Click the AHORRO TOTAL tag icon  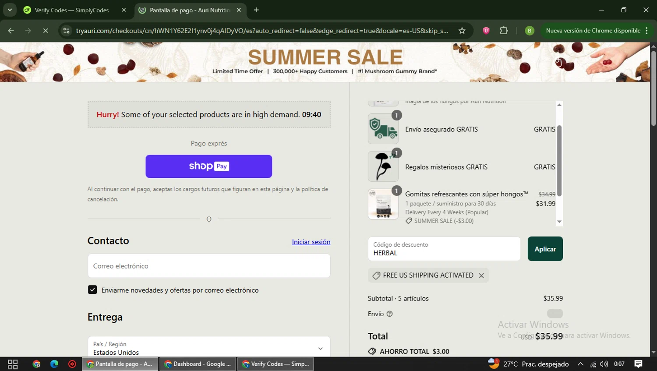tap(372, 351)
